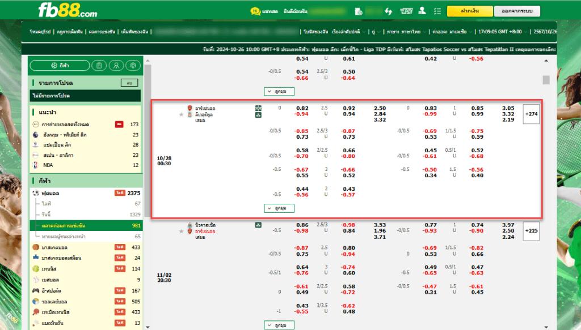Screen dimensions: 581x330
Task: Open Newcastle vs Arsenal lineup icon
Action: click(258, 225)
